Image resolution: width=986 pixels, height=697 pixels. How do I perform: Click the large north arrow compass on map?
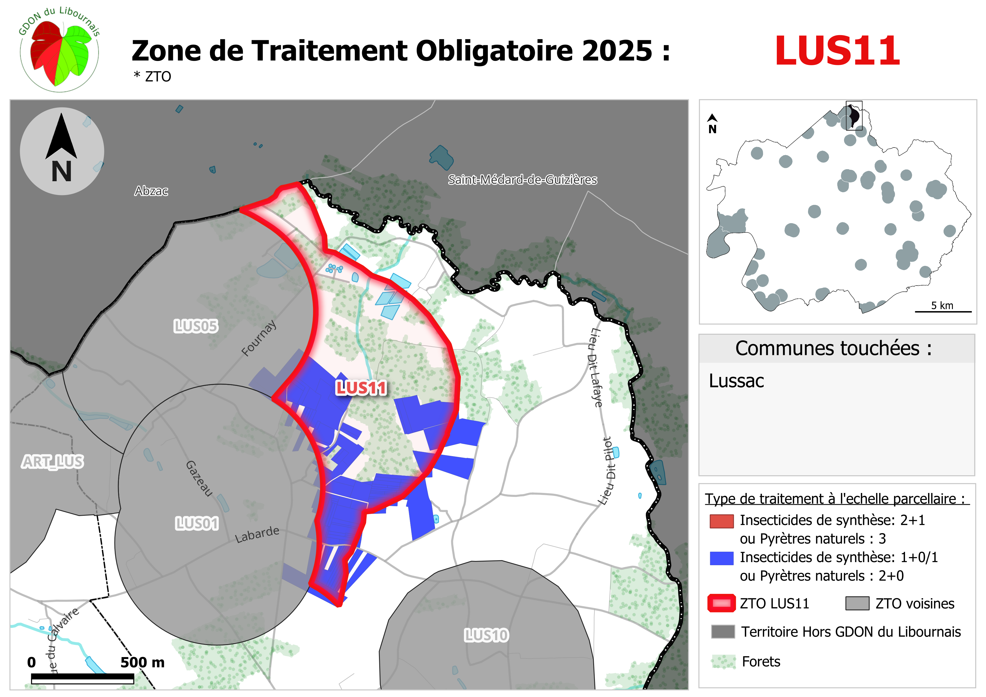click(62, 151)
